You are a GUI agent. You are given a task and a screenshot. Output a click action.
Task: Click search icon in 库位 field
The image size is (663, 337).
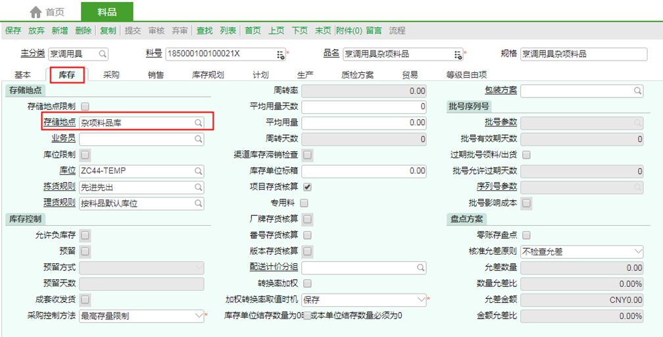pyautogui.click(x=198, y=171)
